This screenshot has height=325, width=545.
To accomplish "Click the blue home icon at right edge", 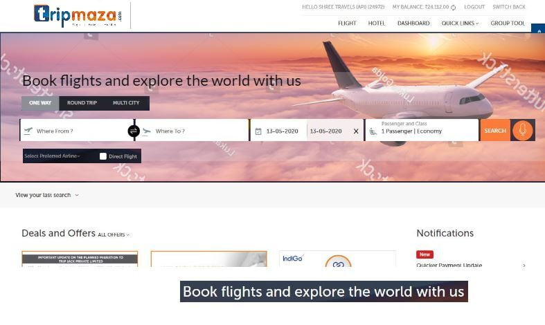I will pyautogui.click(x=539, y=31).
